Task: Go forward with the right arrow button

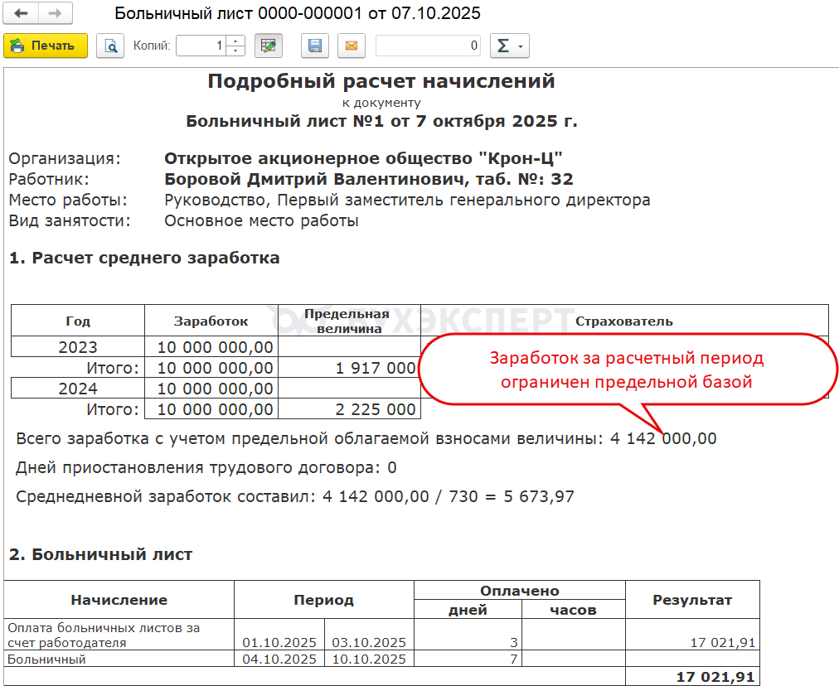Action: click(55, 13)
